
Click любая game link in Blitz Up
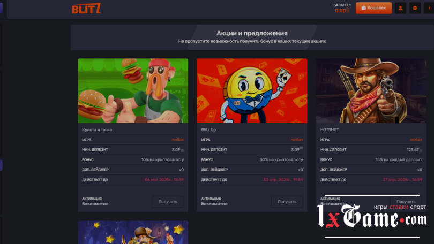(x=297, y=140)
